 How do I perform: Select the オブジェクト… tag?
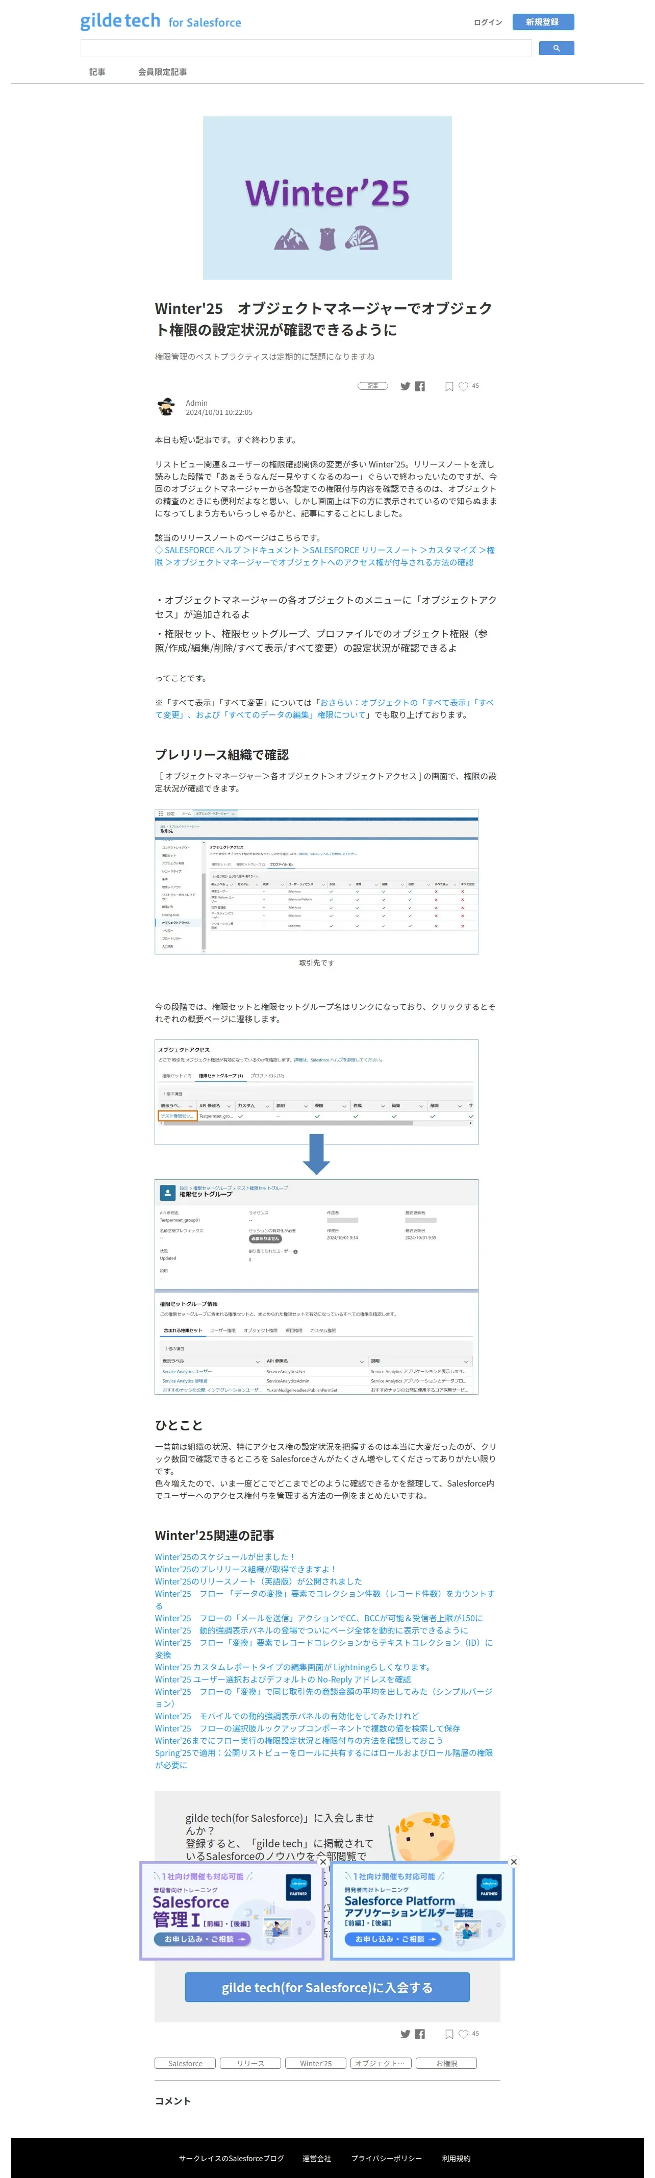381,2063
